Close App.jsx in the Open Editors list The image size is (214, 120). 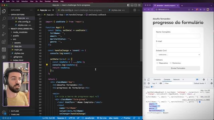pos(13,18)
